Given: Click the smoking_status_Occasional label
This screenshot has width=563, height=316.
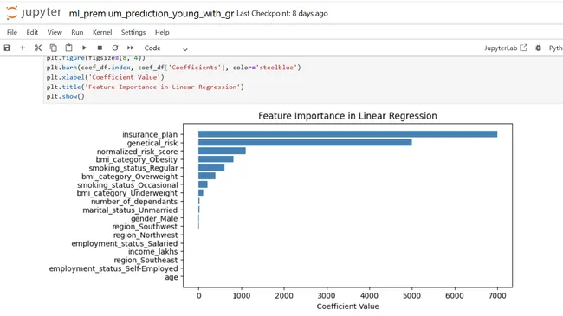Looking at the screenshot, I should (x=127, y=185).
